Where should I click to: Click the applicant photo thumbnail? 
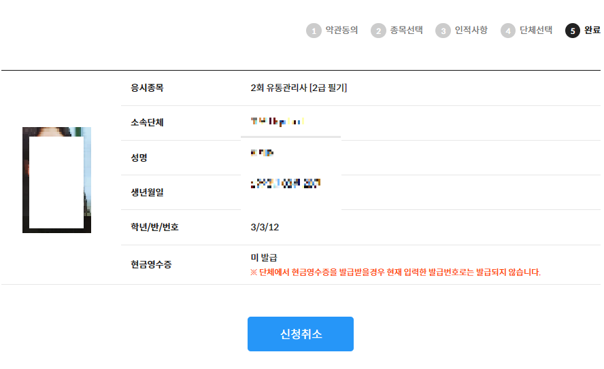pyautogui.click(x=56, y=180)
